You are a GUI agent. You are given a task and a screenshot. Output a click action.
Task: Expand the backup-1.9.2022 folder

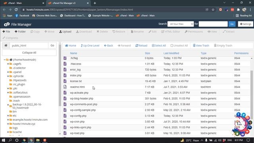coord(8,105)
